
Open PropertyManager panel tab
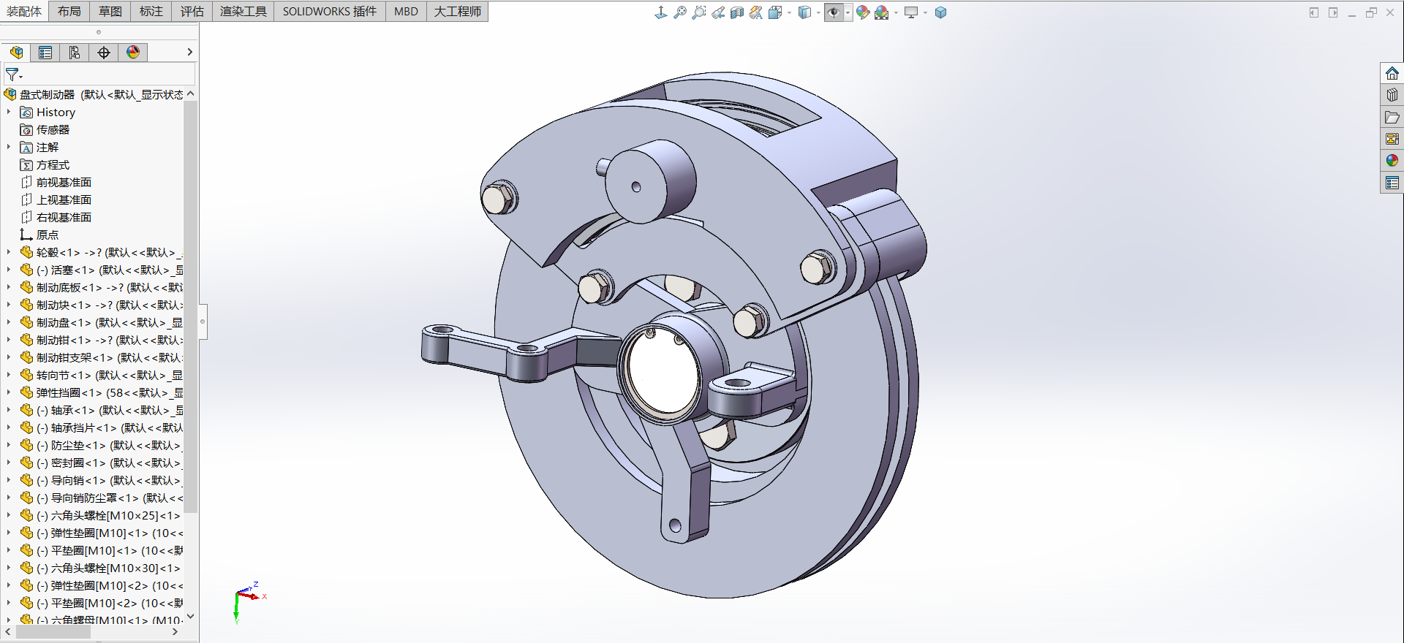(x=45, y=52)
